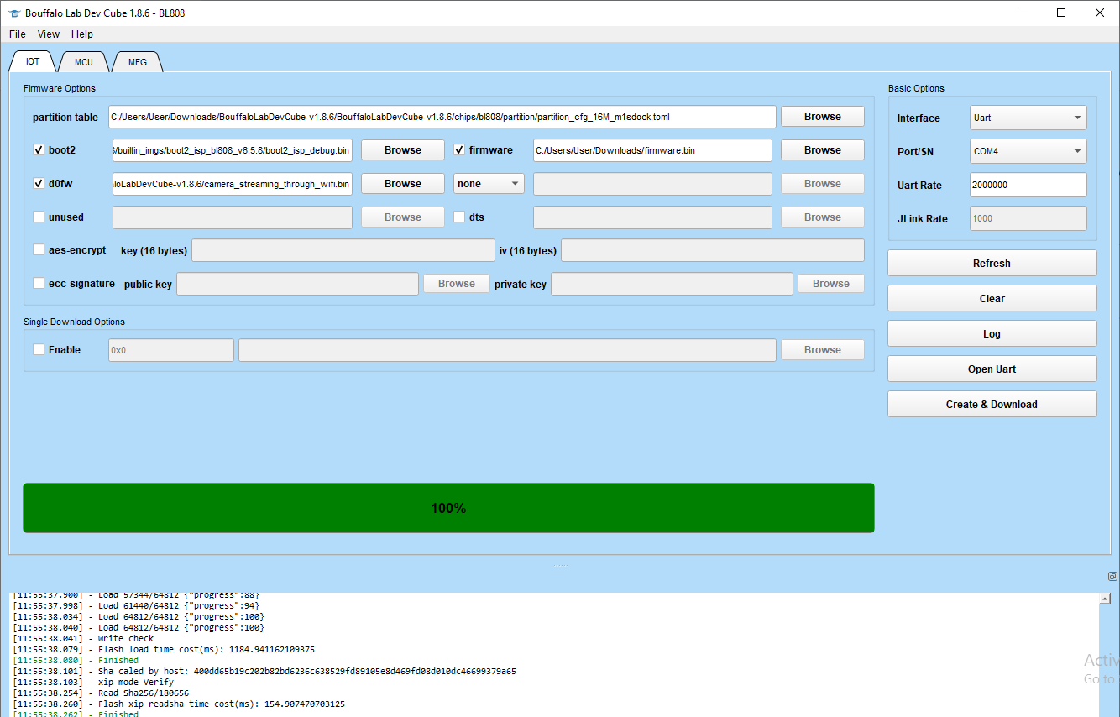Open the Help menu
Image resolution: width=1120 pixels, height=717 pixels.
(82, 34)
